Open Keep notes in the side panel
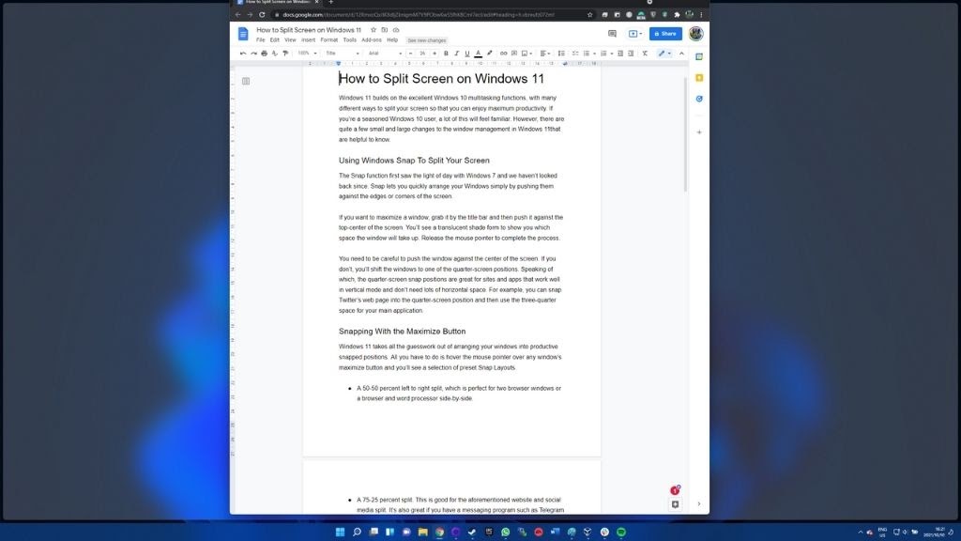This screenshot has width=961, height=541. click(699, 78)
